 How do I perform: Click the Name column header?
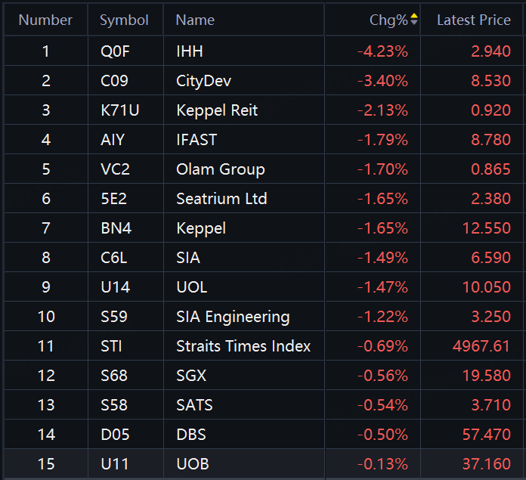pos(195,20)
